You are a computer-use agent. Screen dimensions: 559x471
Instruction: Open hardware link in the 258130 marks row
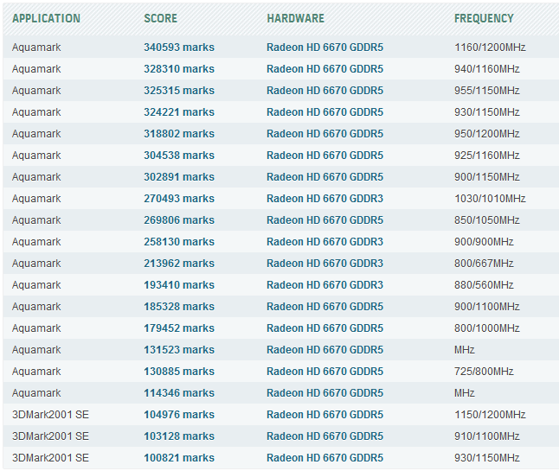[x=324, y=242]
